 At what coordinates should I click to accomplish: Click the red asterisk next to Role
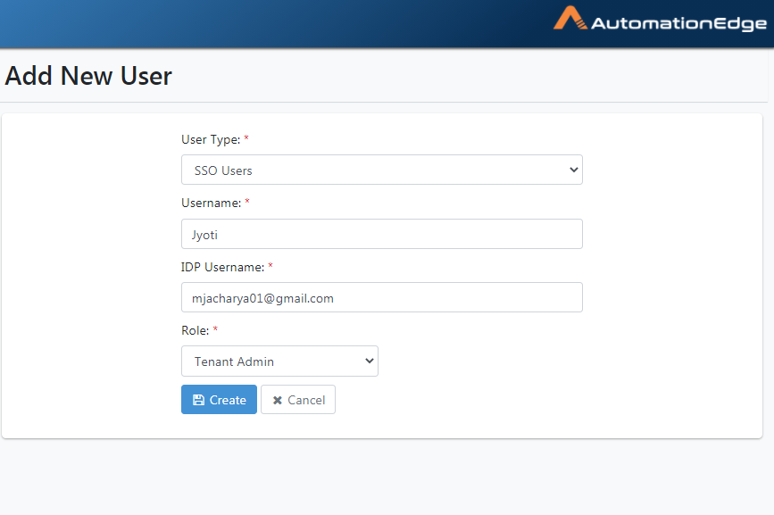pos(215,329)
